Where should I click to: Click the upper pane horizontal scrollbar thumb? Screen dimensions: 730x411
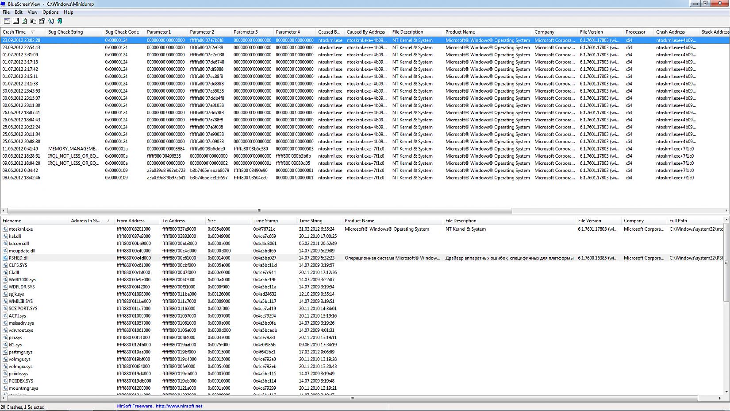[x=259, y=211]
